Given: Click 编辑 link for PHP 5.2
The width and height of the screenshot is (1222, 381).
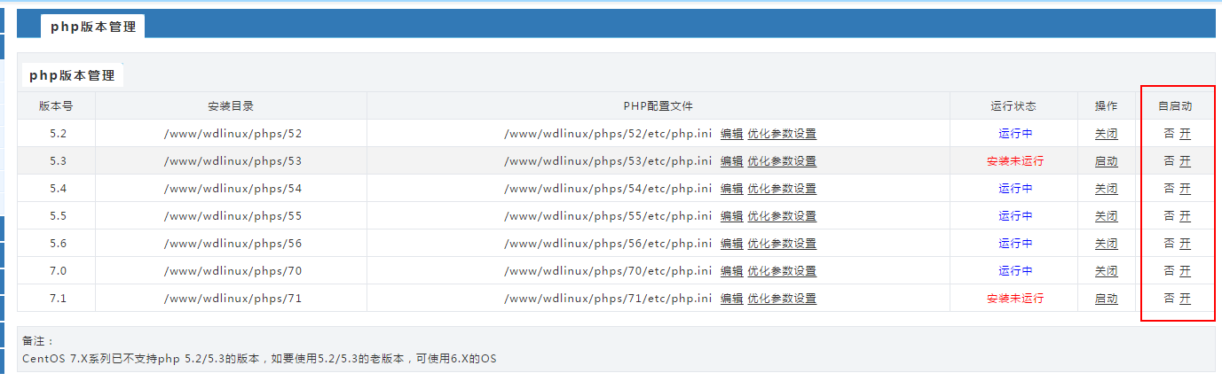Looking at the screenshot, I should click(731, 134).
